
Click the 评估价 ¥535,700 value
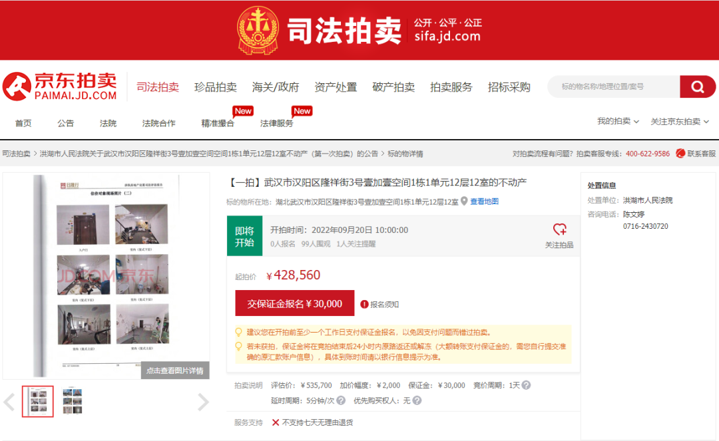click(x=302, y=386)
